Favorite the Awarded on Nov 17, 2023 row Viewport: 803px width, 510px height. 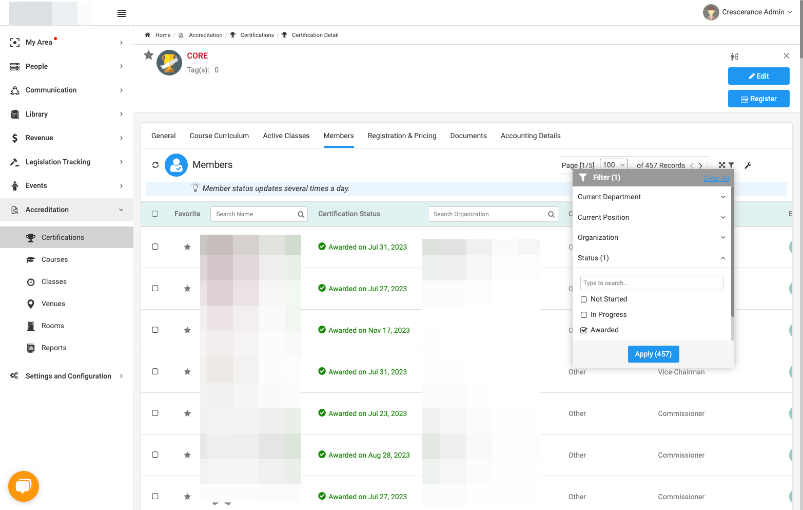tap(187, 330)
